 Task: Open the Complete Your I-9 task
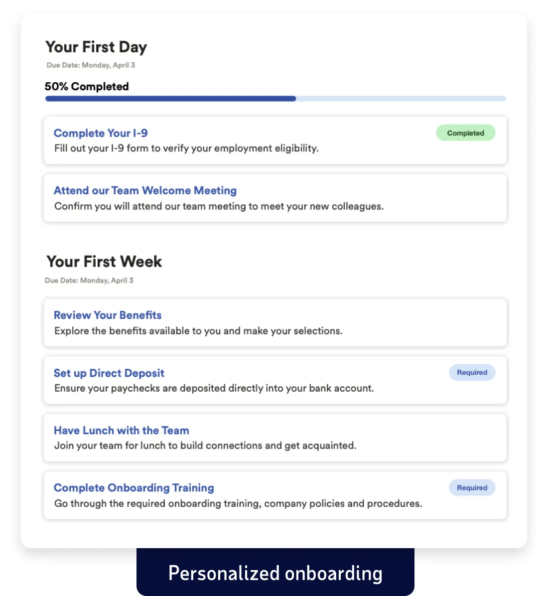click(101, 133)
